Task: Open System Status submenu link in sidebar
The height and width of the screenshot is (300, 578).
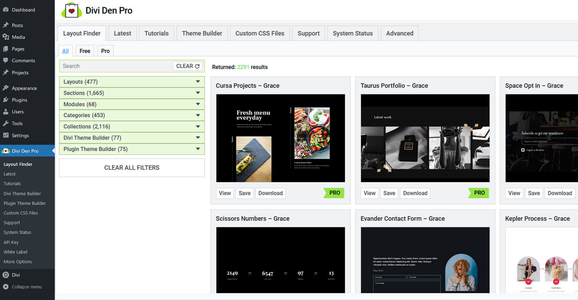Action: (x=17, y=232)
